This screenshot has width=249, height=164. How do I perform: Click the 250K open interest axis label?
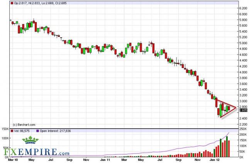click(243, 129)
